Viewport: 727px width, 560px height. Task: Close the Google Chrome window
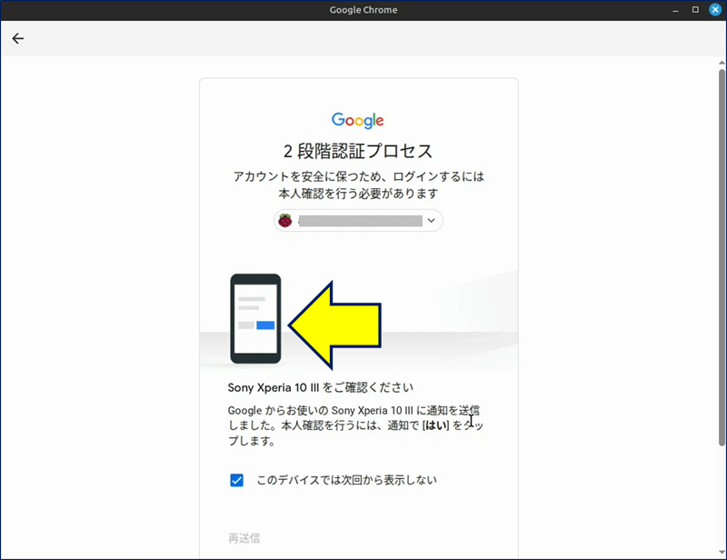(715, 10)
